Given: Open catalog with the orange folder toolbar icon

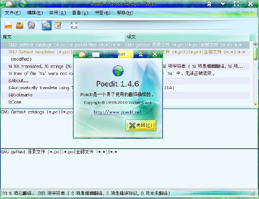Looking at the screenshot, I should tap(8, 25).
